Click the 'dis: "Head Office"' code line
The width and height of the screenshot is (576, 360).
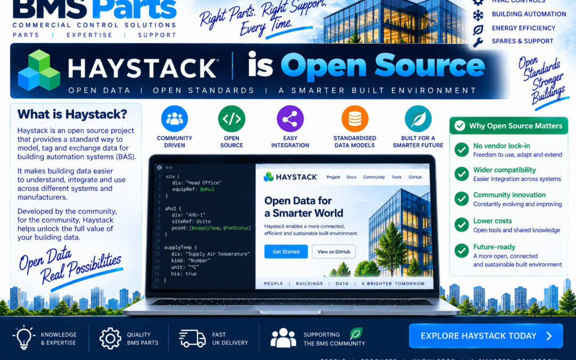click(x=196, y=182)
